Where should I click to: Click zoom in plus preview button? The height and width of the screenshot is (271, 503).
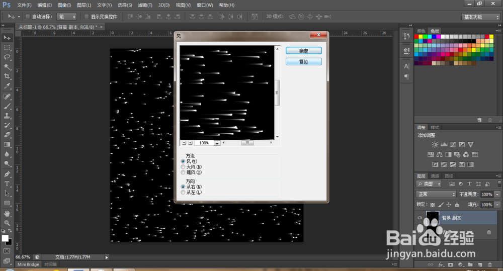point(190,143)
